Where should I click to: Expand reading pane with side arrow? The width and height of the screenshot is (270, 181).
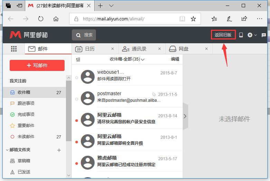coord(185,116)
